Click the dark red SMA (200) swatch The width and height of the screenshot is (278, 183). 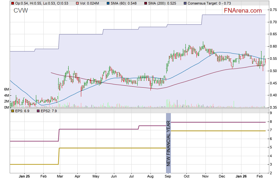(146, 3)
